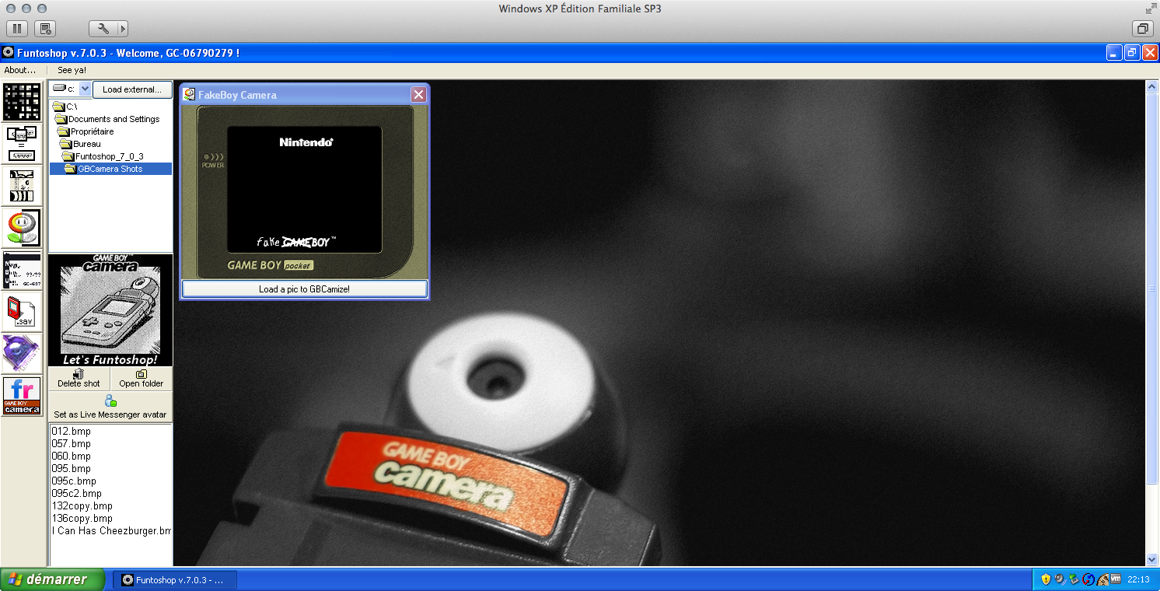Screen dimensions: 1160x591
Task: Click the trainer card text sidebar icon
Action: pos(22,270)
